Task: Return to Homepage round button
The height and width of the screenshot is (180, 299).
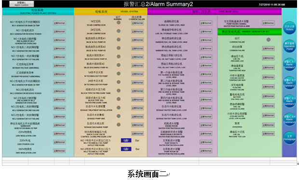Action: pyautogui.click(x=289, y=138)
